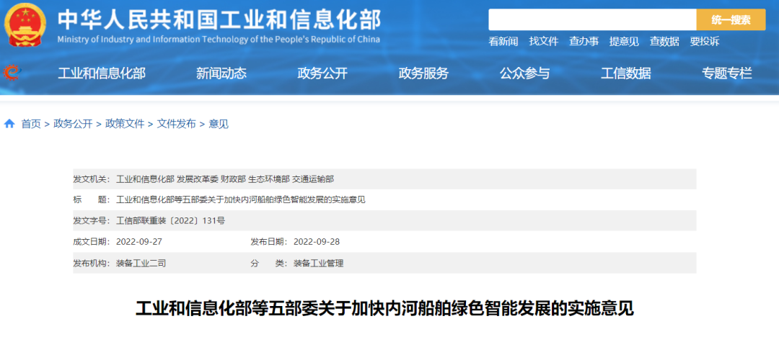779x342 pixels.
Task: Click the bold article headline
Action: point(385,309)
